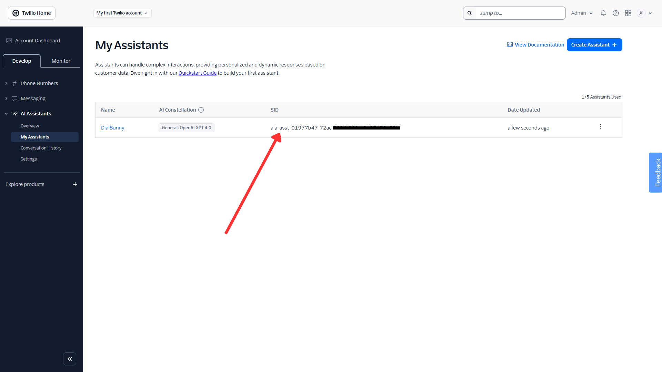Collapse the AI Assistants section
This screenshot has width=662, height=372.
pyautogui.click(x=6, y=114)
